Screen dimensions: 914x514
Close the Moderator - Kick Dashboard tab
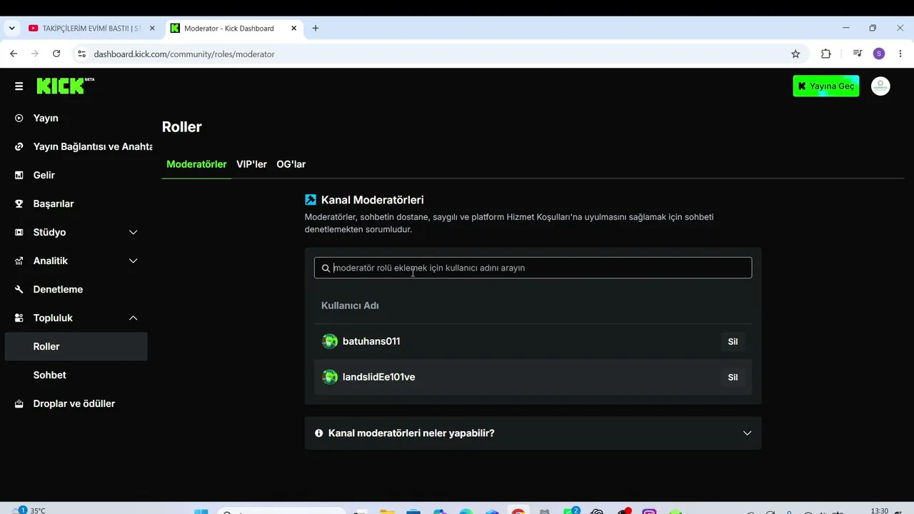pos(293,29)
